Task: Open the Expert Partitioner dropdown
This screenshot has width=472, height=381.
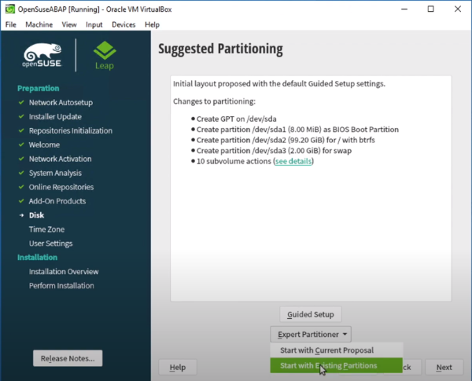Action: click(311, 335)
